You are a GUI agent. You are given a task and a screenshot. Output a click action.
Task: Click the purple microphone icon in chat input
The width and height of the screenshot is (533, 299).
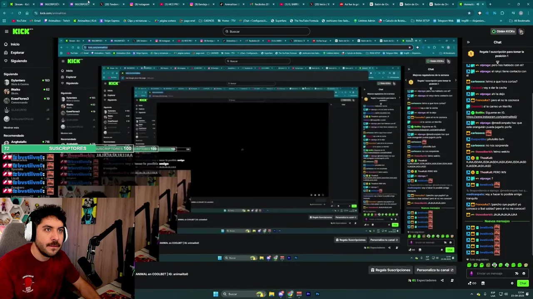[471, 274]
